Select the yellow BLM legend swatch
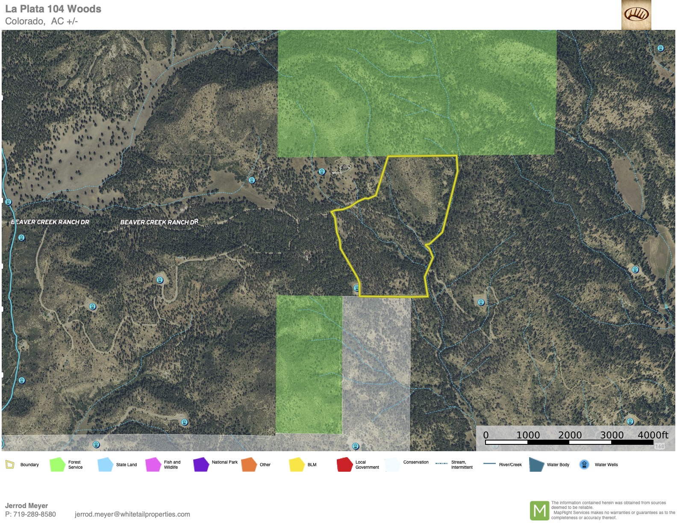The width and height of the screenshot is (677, 523). (297, 464)
